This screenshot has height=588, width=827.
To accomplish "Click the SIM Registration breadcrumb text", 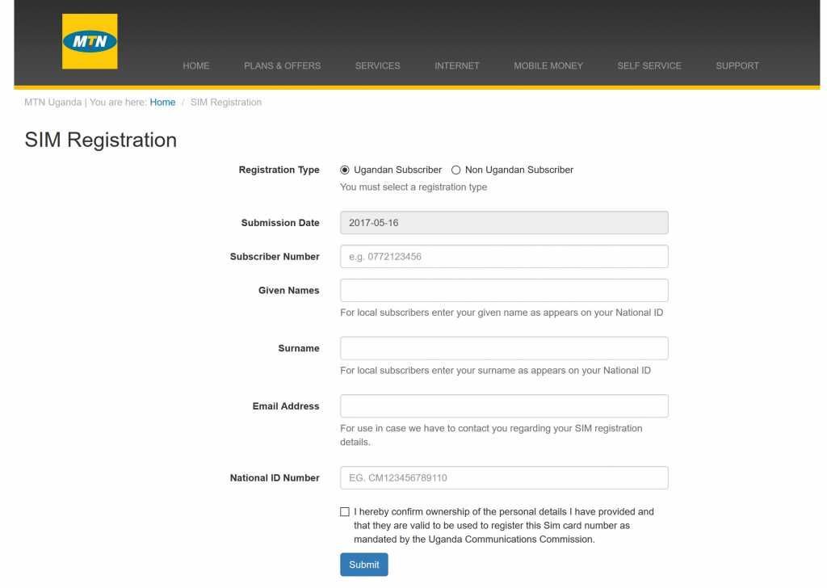I will 226,102.
